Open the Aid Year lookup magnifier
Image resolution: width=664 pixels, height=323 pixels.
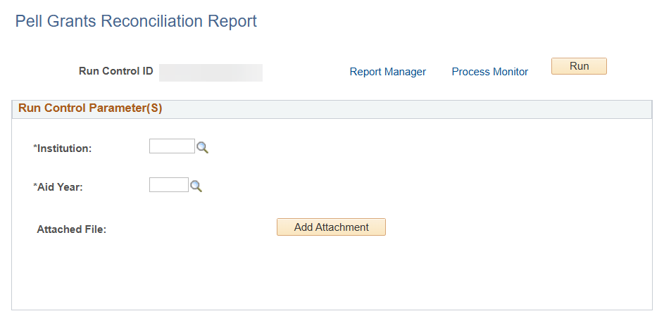tap(196, 186)
